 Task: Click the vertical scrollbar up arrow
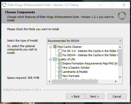120,47
